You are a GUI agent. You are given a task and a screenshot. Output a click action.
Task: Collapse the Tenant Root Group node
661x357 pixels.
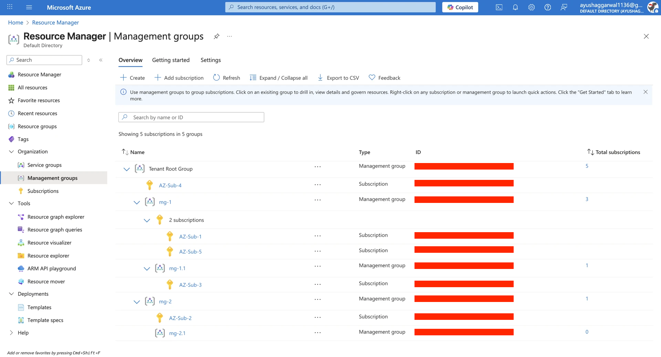click(x=127, y=169)
